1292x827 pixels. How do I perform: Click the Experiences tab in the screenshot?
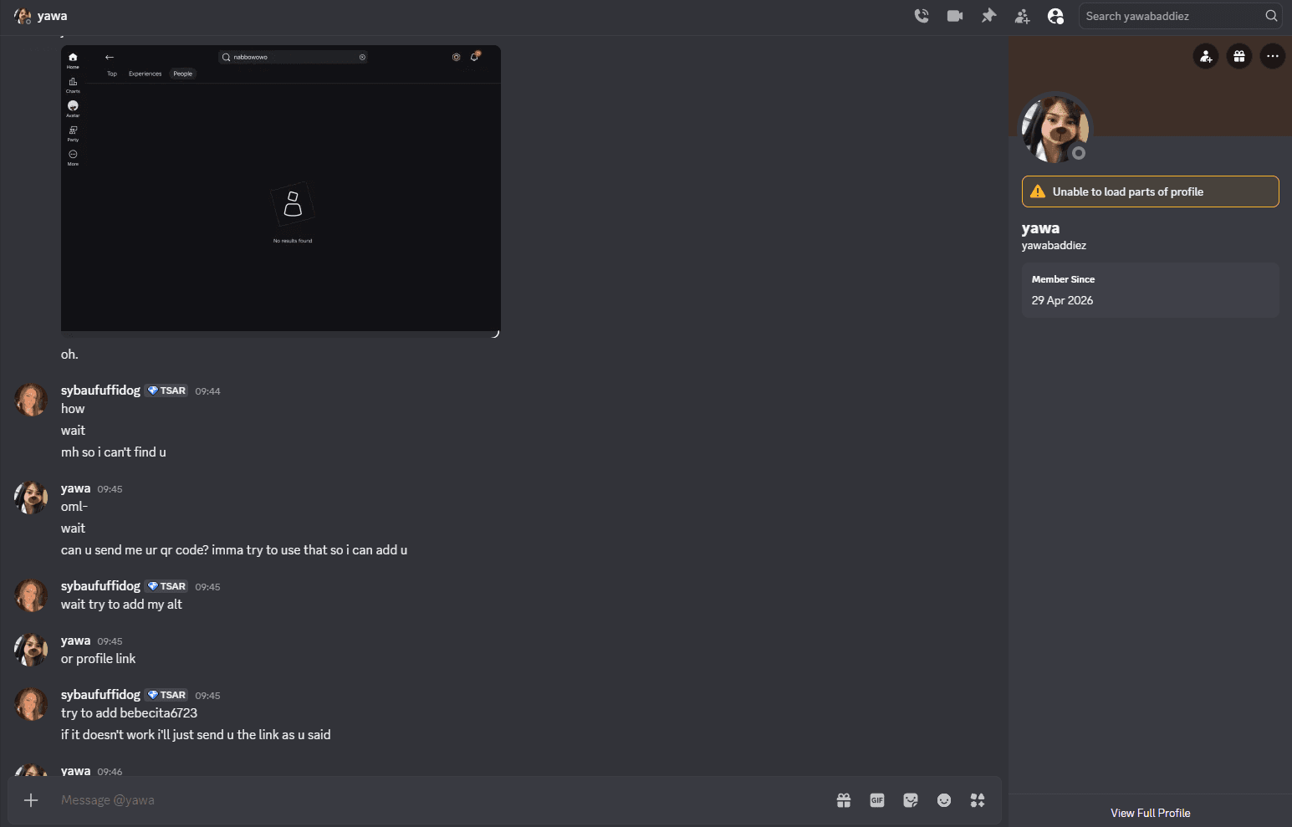click(145, 74)
